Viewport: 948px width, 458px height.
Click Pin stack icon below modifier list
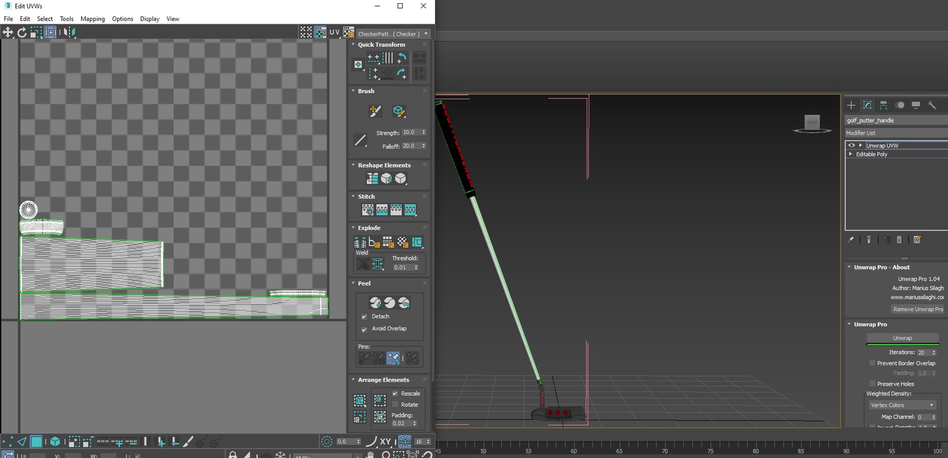(x=851, y=240)
